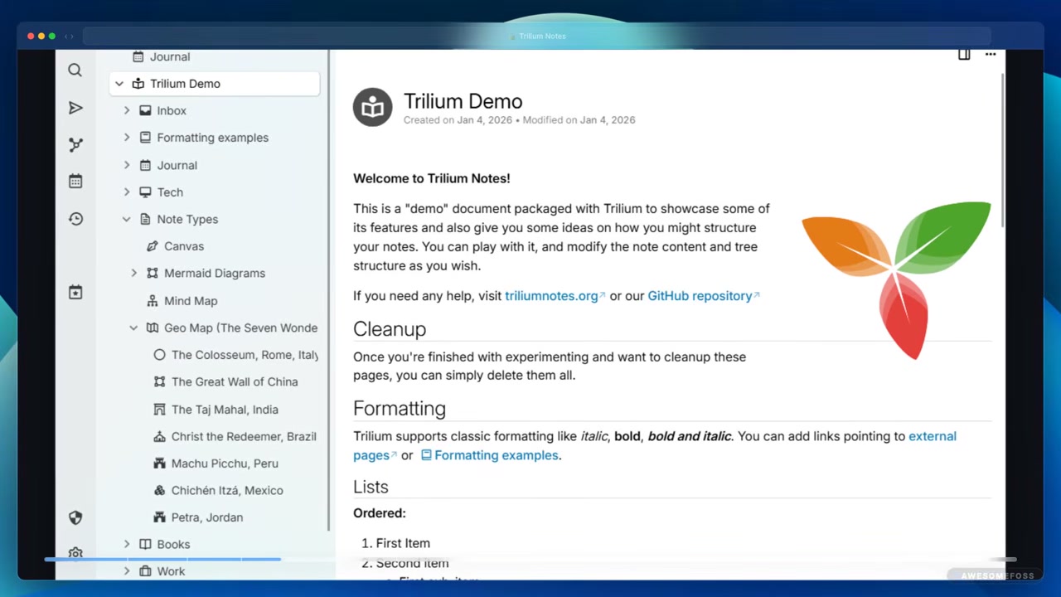Click the note content vertical scrollbar
The width and height of the screenshot is (1061, 597).
coord(1003,149)
